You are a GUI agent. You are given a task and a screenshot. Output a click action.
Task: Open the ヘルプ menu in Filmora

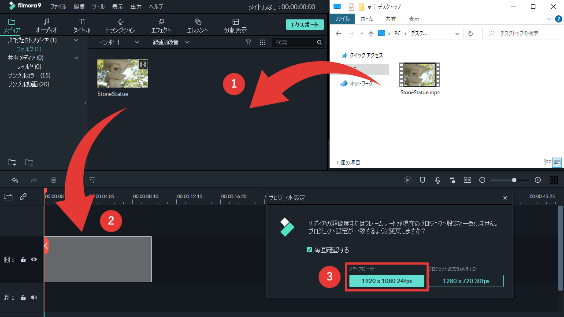(x=156, y=7)
